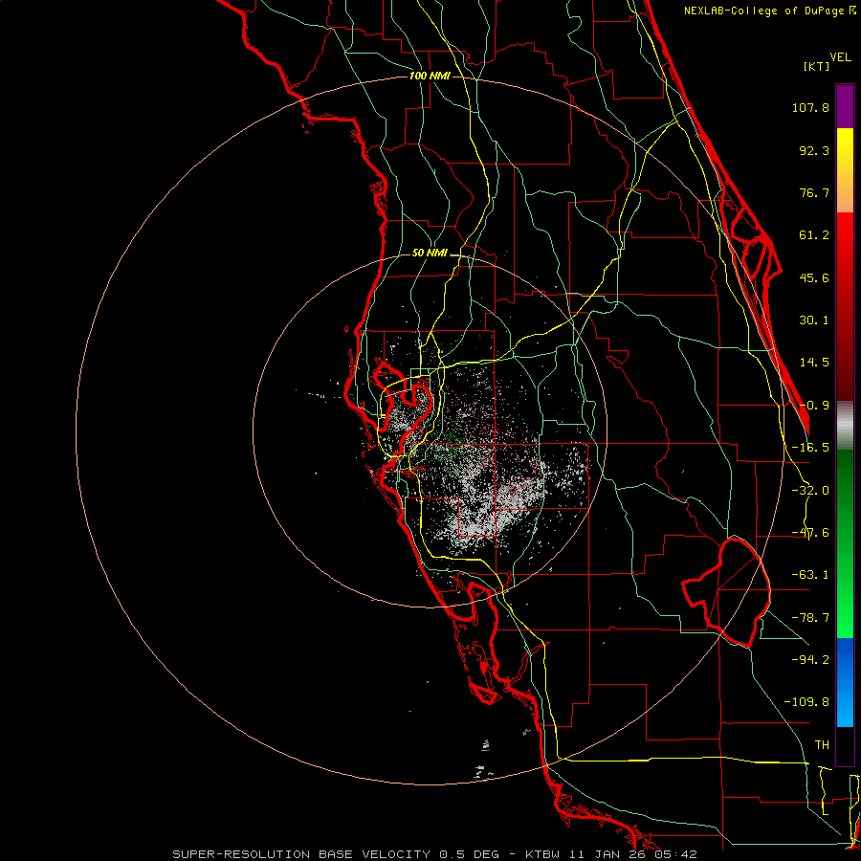Select the 30.1 legend value
Screen dimensions: 861x861
[x=814, y=320]
